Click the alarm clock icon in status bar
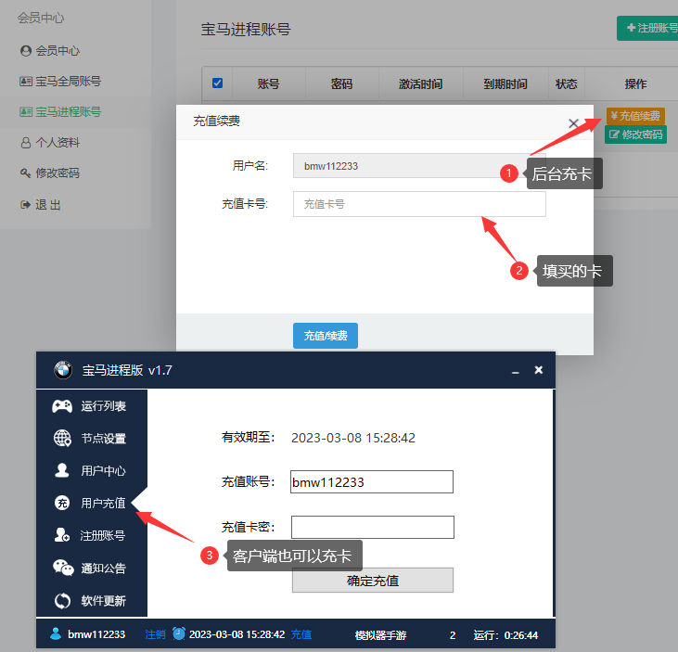 coord(179,633)
